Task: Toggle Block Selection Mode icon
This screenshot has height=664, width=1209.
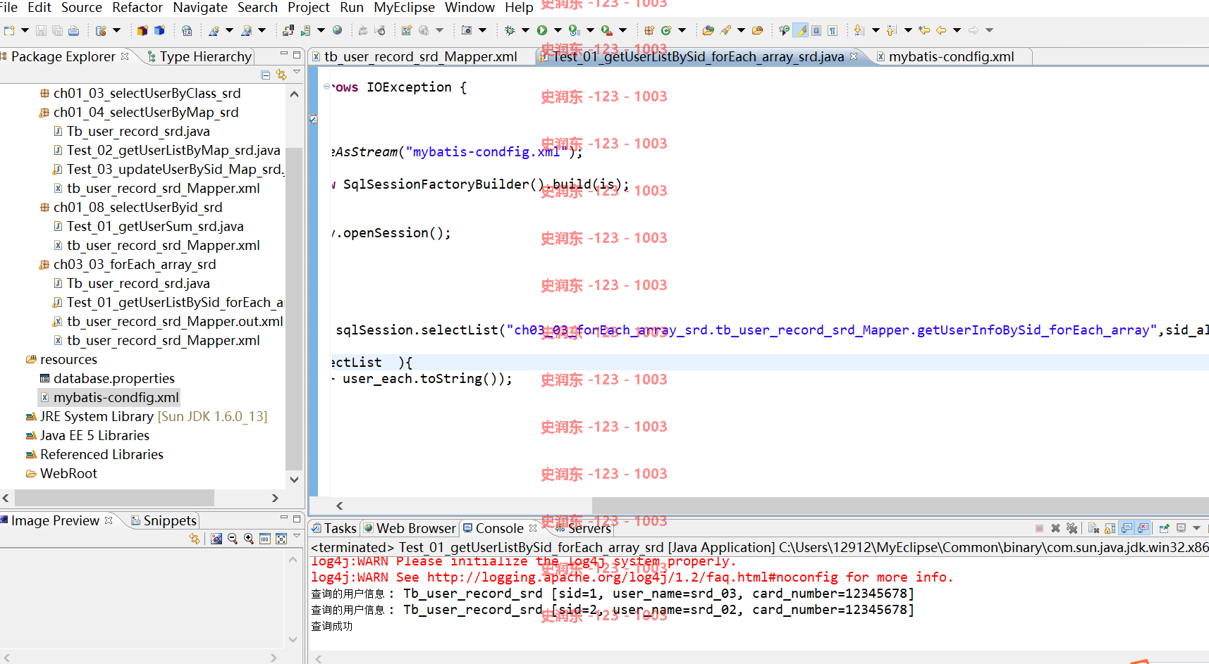Action: pos(816,30)
